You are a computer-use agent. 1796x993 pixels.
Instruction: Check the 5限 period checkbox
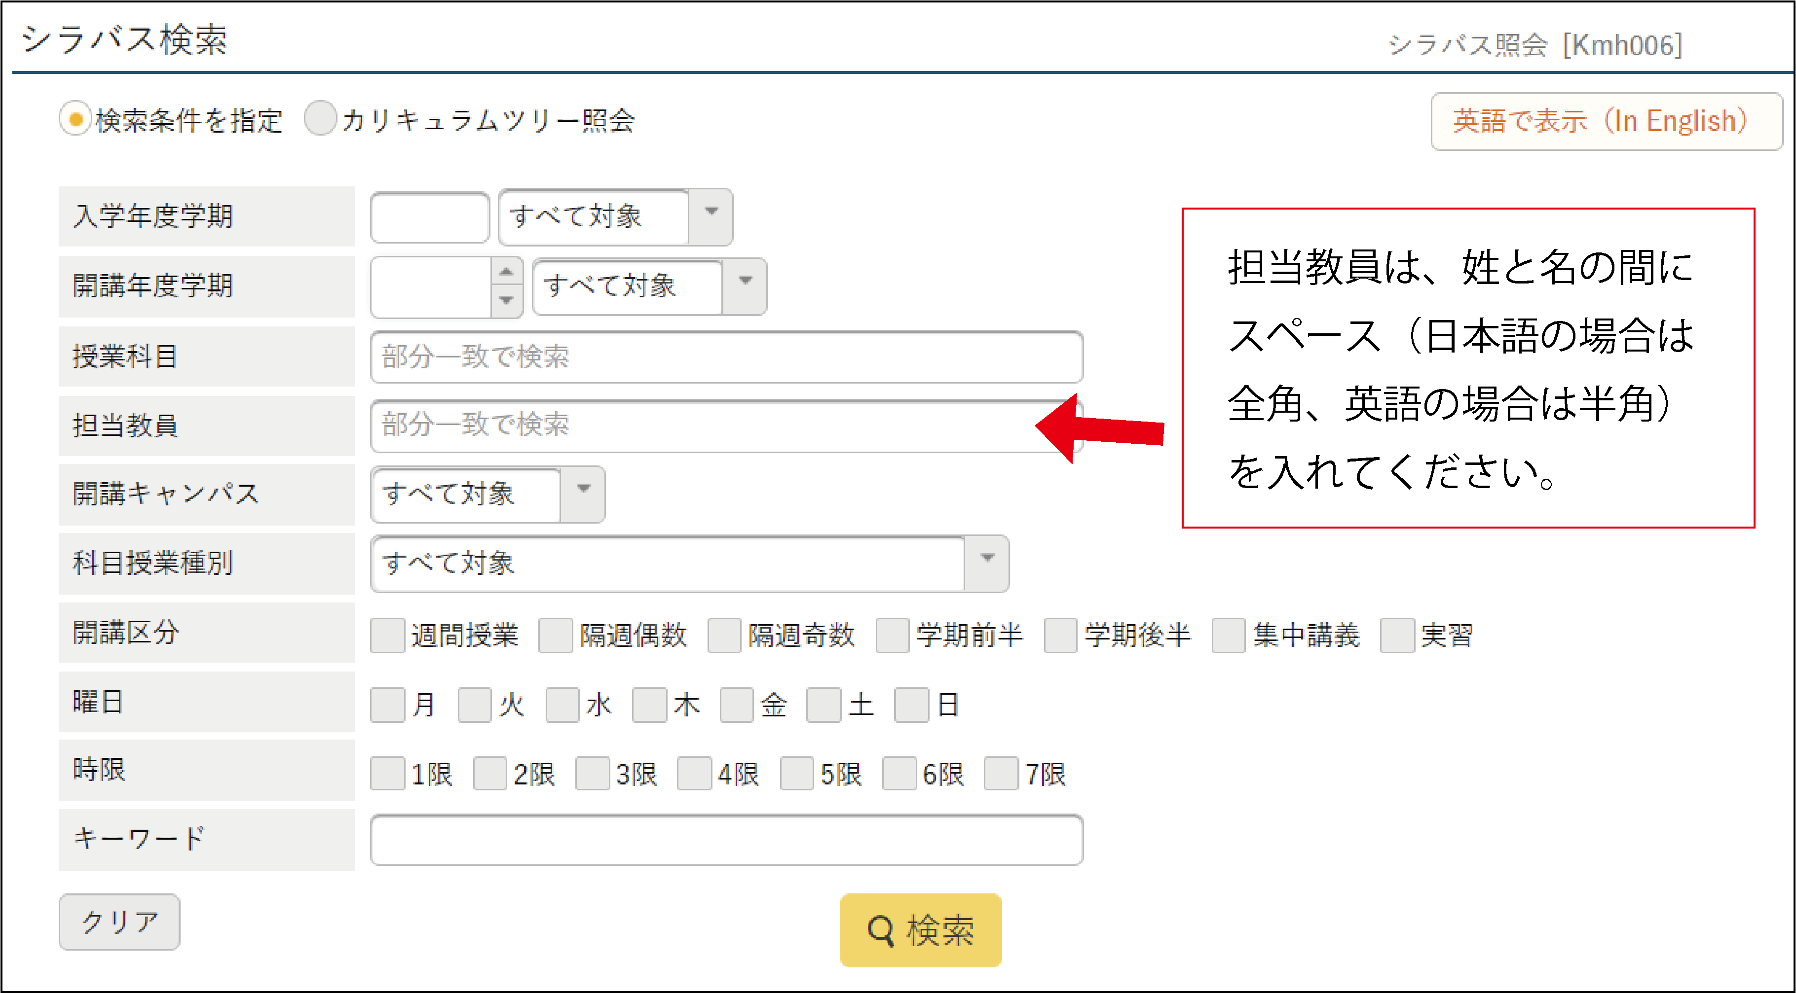[797, 774]
